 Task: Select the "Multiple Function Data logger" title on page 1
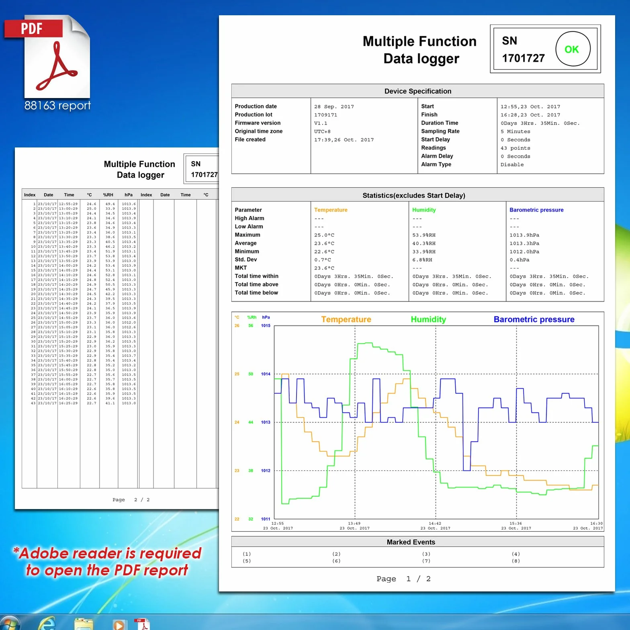(420, 50)
